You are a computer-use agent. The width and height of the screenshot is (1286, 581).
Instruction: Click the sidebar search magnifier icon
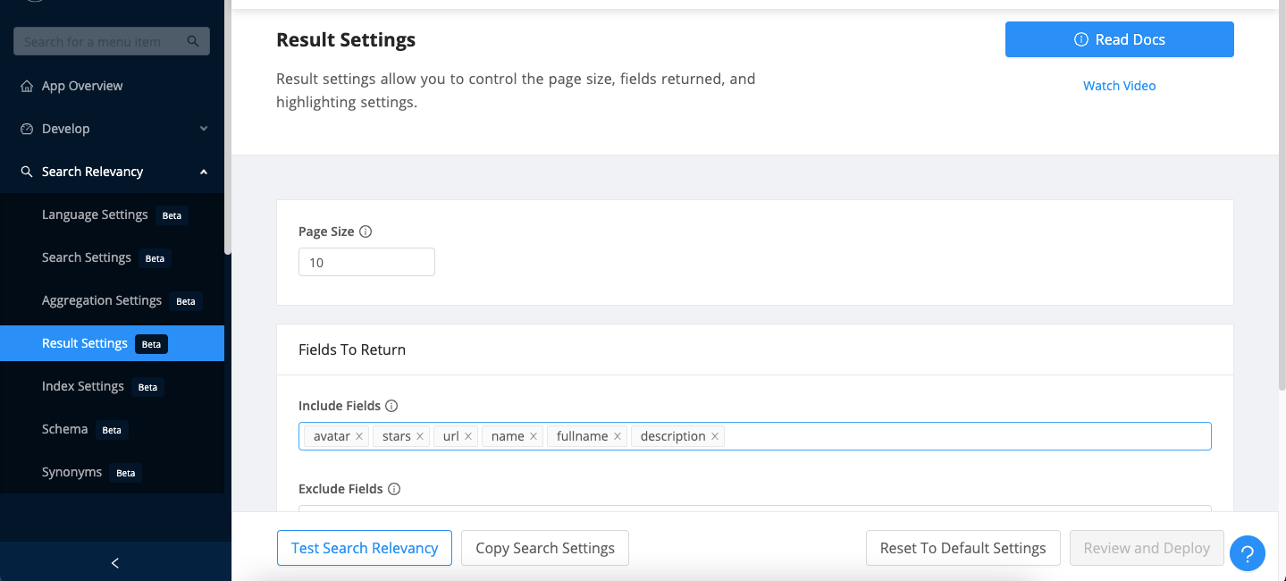click(193, 41)
